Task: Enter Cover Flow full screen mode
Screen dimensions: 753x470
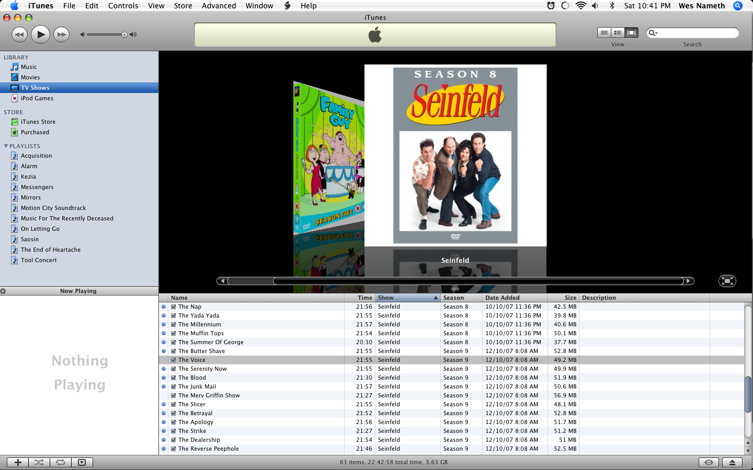Action: click(x=727, y=281)
